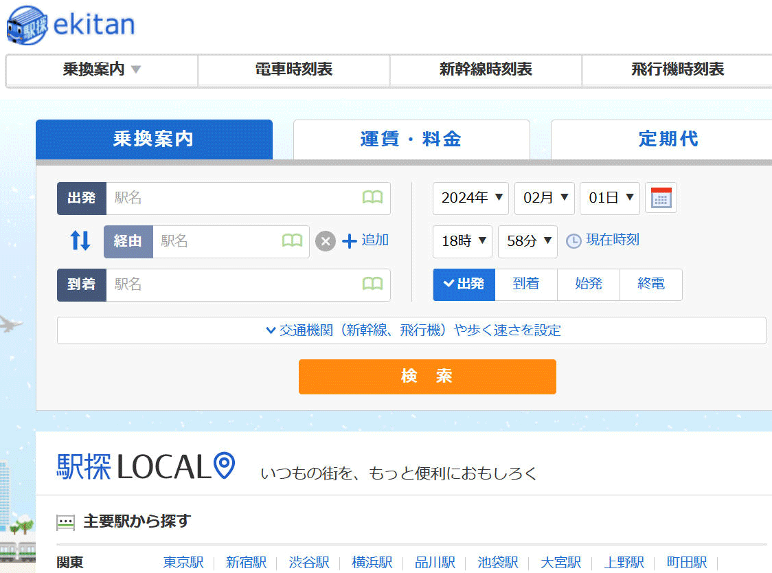Open the year dropdown showing 2024年
Viewport: 772px width, 573px height.
click(470, 198)
